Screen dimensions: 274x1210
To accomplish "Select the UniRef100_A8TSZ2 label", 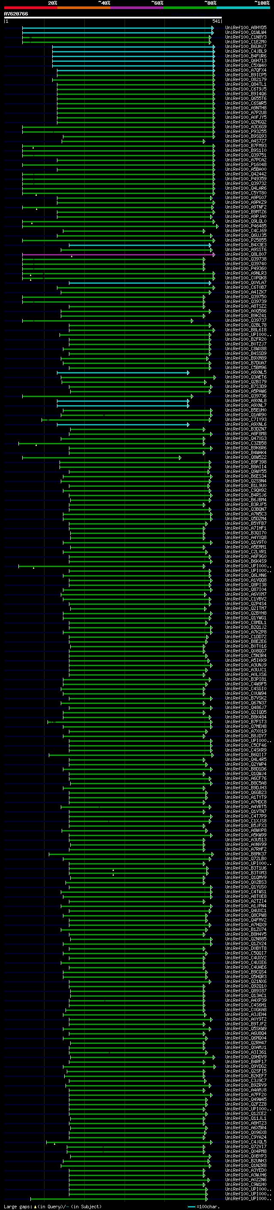I will pos(246,306).
